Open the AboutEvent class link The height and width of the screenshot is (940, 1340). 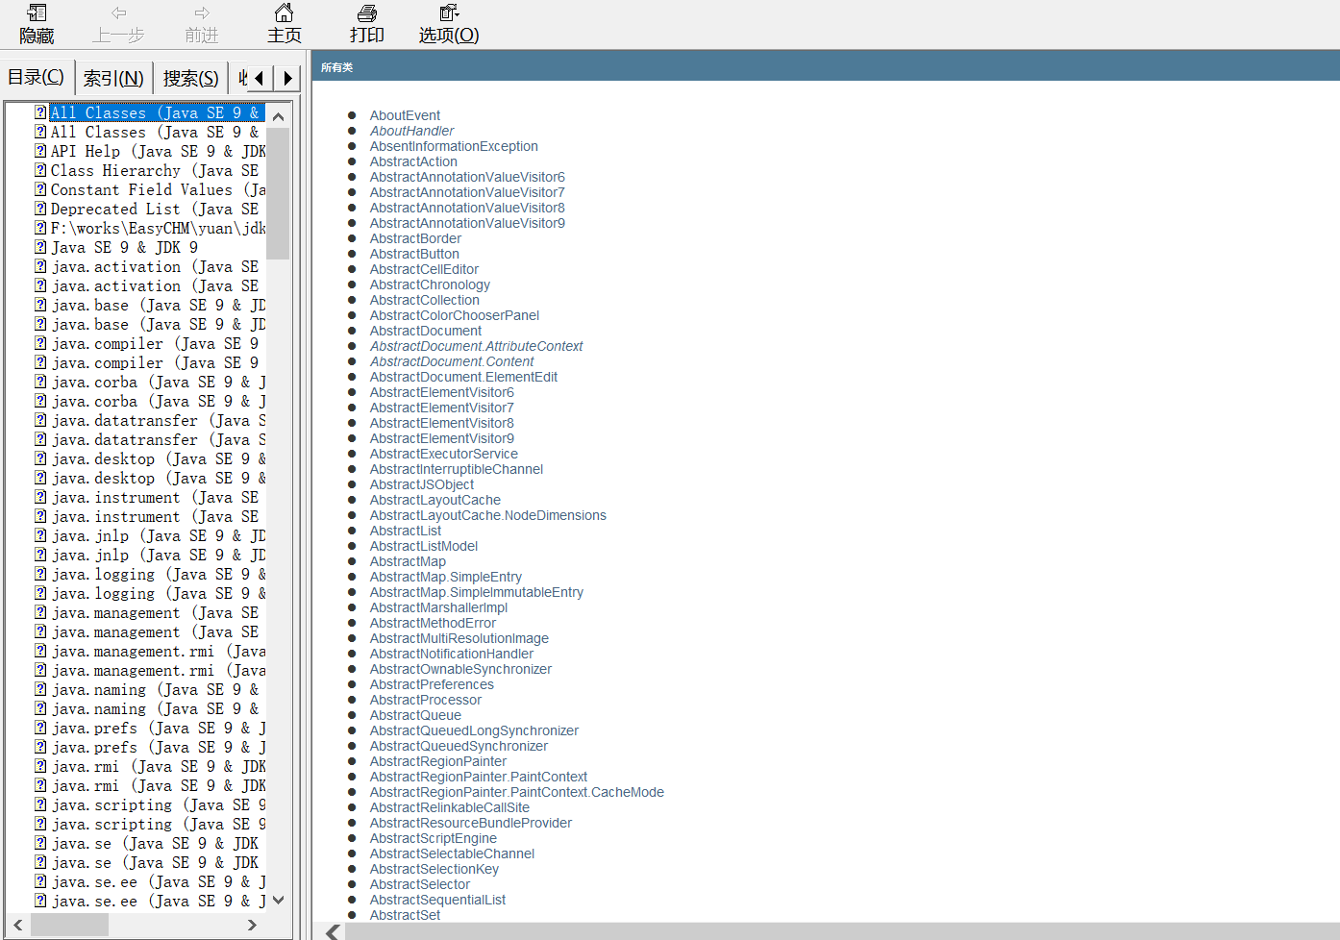tap(405, 115)
